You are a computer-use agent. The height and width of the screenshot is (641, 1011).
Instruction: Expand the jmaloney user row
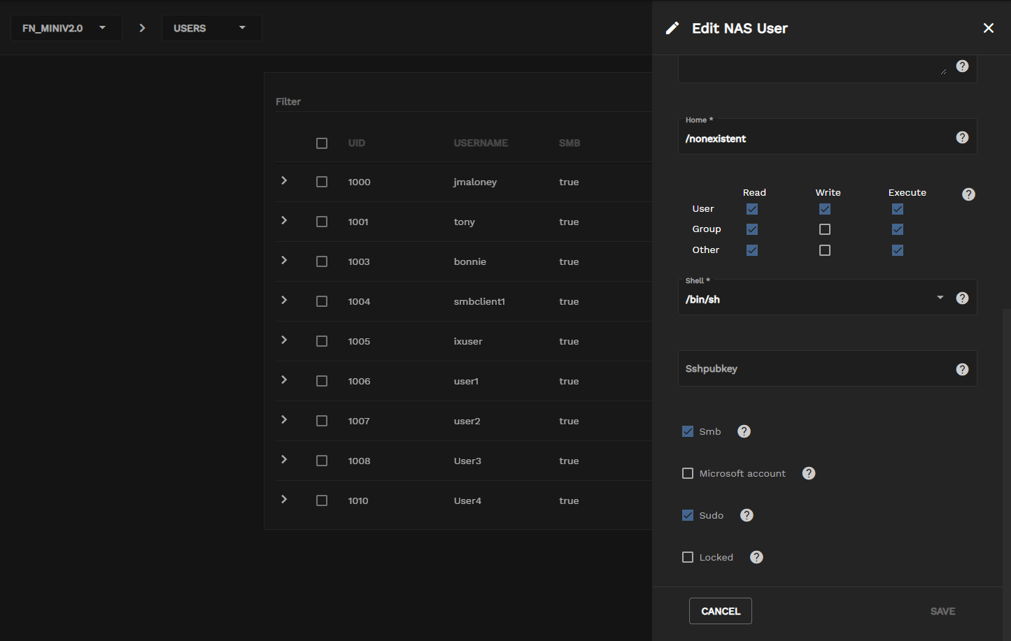pos(284,181)
